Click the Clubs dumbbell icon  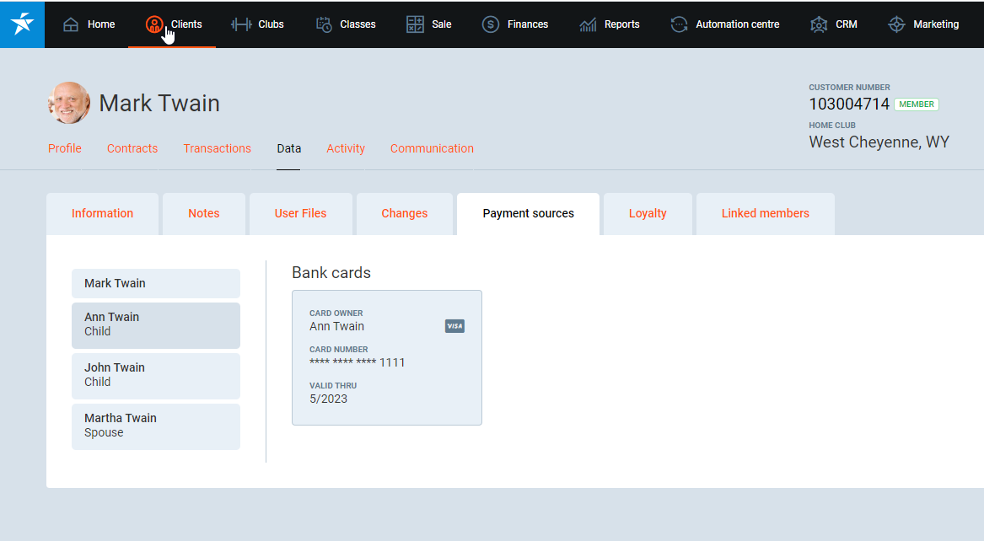tap(241, 24)
